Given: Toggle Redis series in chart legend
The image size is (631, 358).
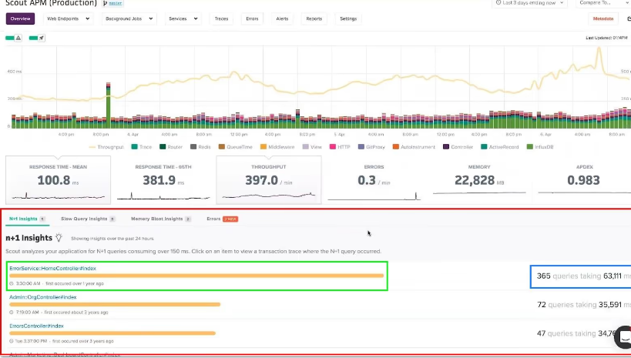Looking at the screenshot, I should click(200, 147).
